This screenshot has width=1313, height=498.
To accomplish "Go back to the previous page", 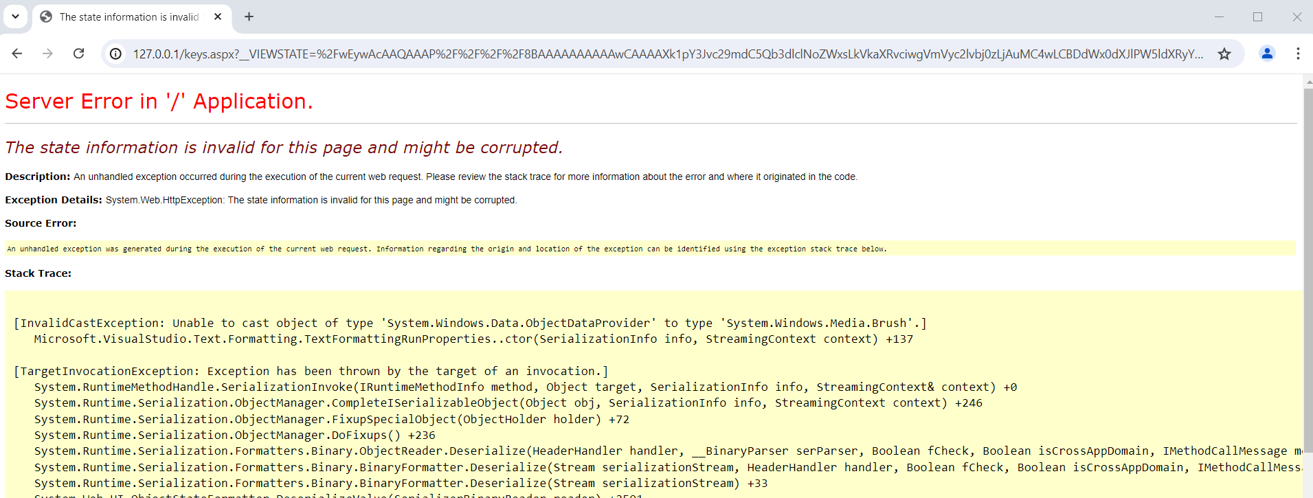I will point(17,54).
